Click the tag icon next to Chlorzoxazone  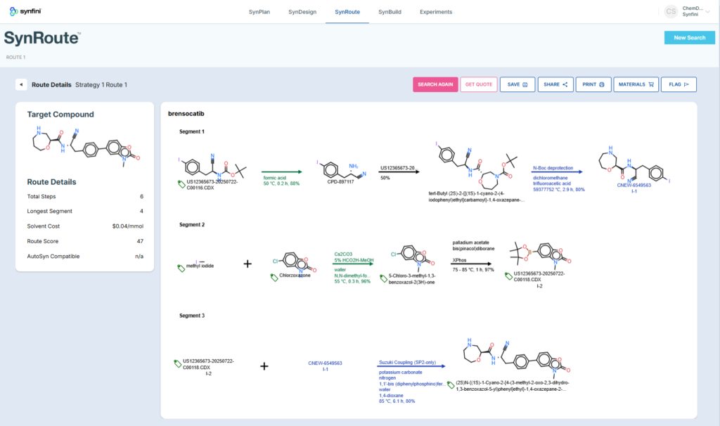[274, 277]
